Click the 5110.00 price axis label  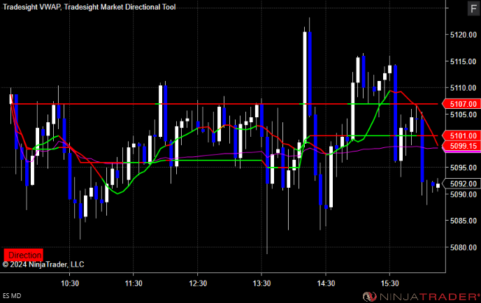click(464, 88)
